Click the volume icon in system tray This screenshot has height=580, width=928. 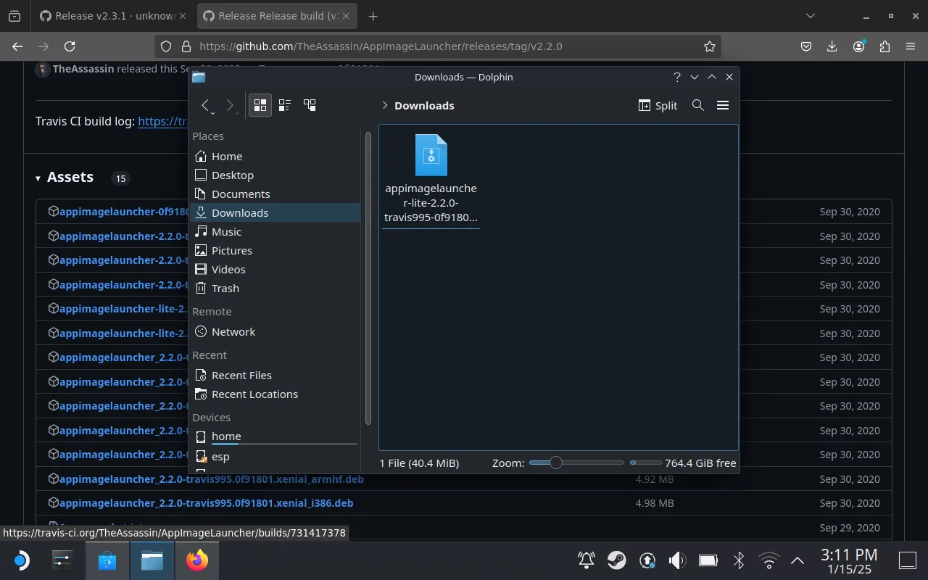(676, 560)
